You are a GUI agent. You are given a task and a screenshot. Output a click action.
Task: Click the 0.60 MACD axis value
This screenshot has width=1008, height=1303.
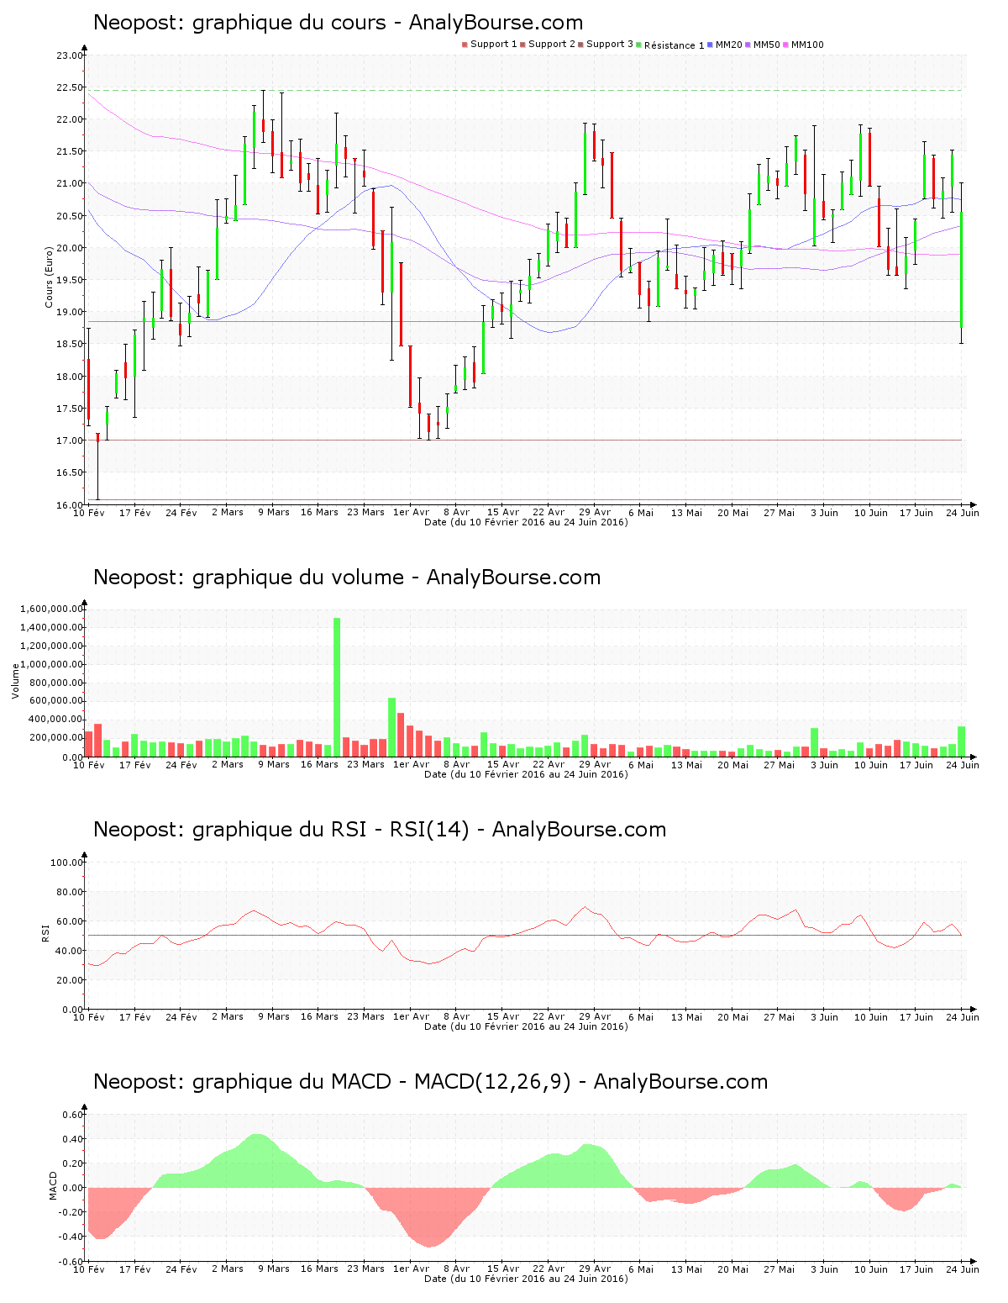[73, 1116]
